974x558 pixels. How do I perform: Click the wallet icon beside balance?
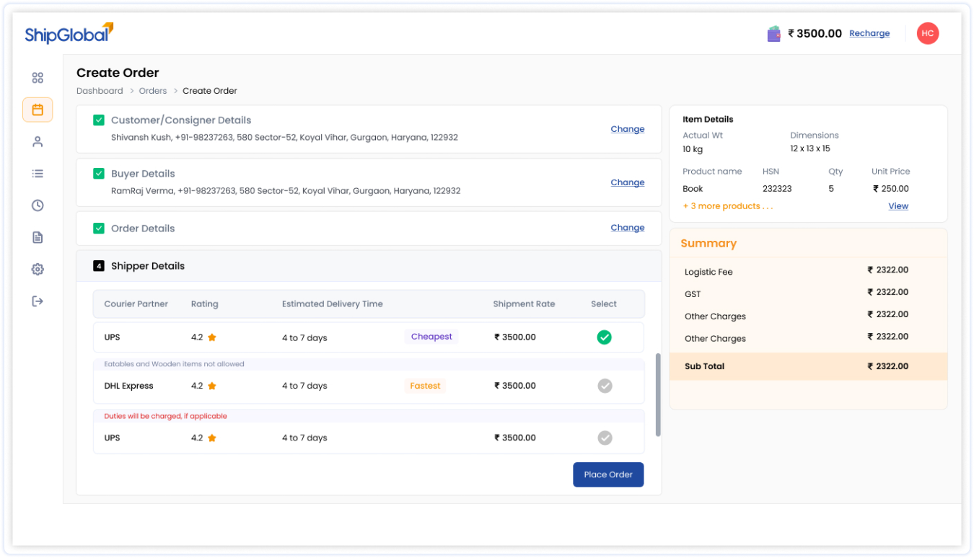(774, 33)
